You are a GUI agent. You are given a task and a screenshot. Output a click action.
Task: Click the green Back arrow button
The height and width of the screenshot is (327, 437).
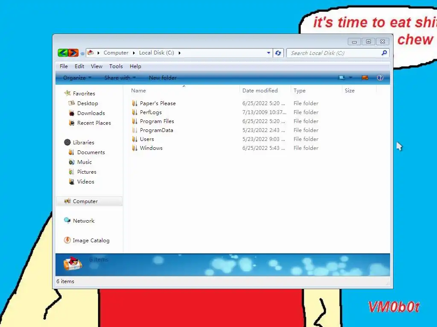click(x=63, y=52)
